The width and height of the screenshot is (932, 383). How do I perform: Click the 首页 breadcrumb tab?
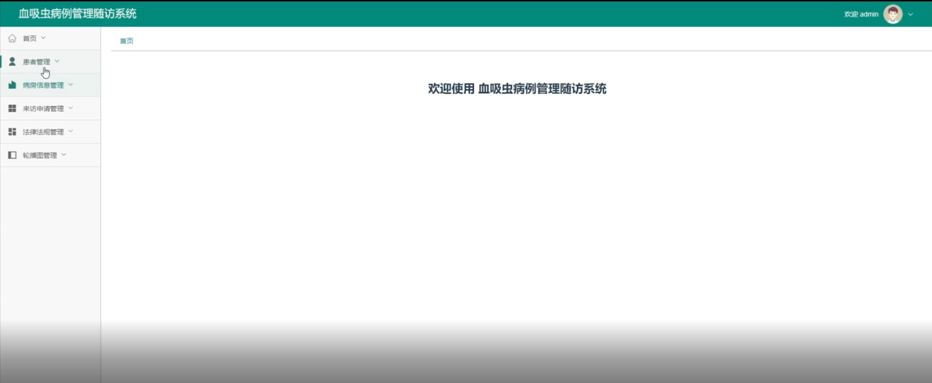[x=126, y=41]
